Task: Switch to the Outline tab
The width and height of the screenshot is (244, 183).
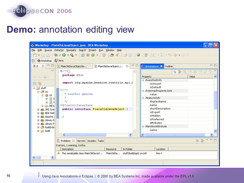Action: (x=169, y=66)
